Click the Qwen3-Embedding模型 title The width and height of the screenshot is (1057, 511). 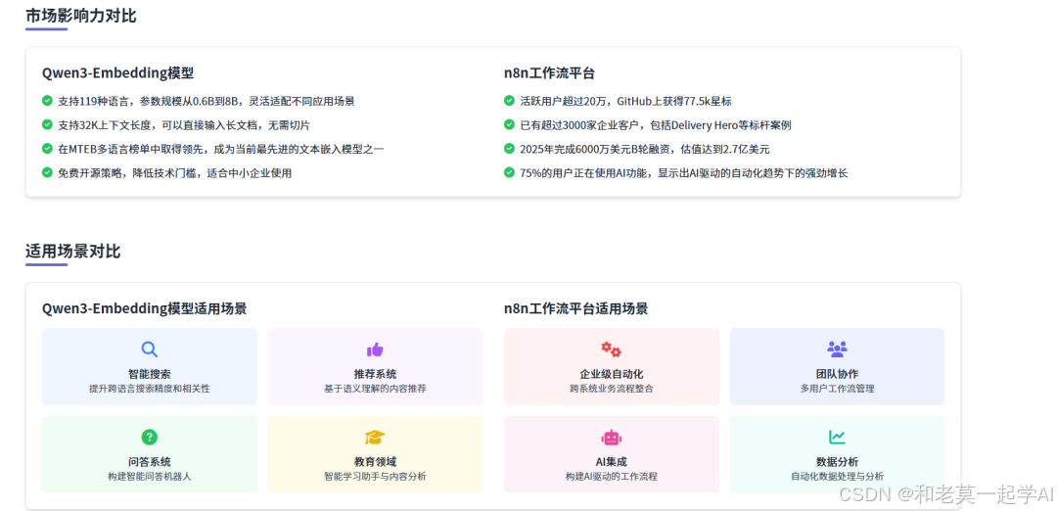pos(118,73)
